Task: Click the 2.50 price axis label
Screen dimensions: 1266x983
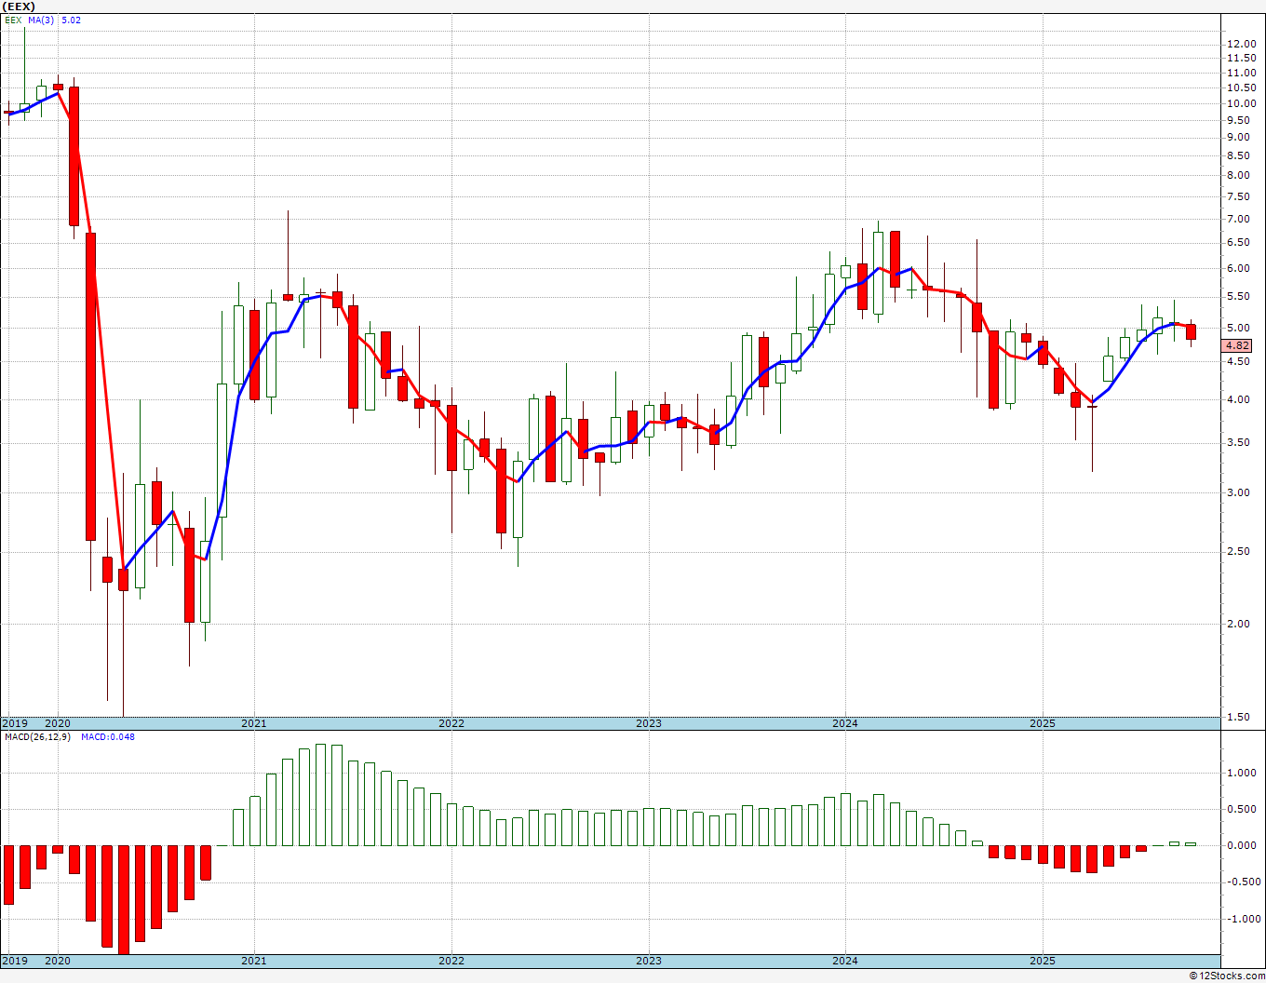Action: pyautogui.click(x=1240, y=552)
